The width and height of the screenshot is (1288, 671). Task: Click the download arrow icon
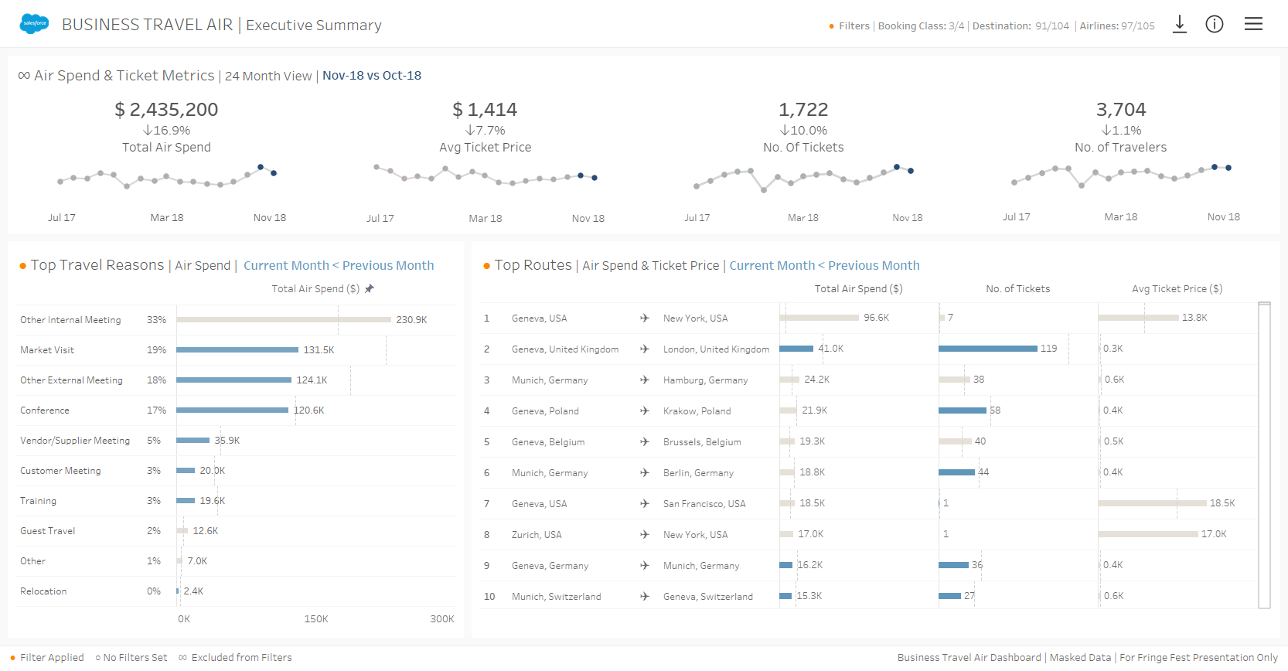point(1179,24)
